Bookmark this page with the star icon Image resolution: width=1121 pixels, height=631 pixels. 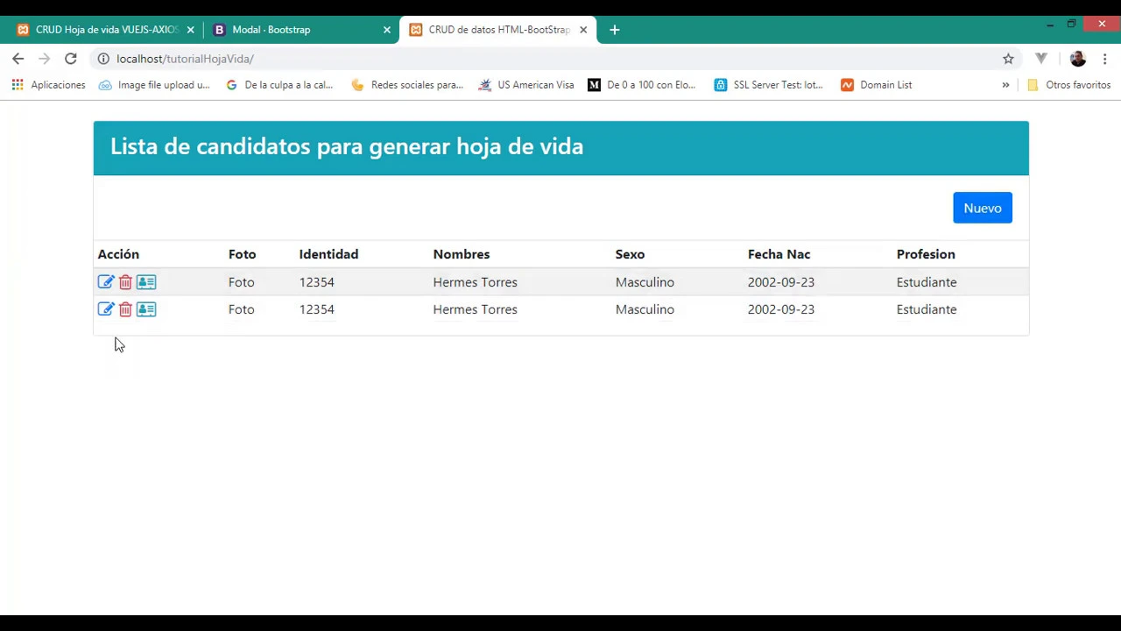(x=1008, y=59)
